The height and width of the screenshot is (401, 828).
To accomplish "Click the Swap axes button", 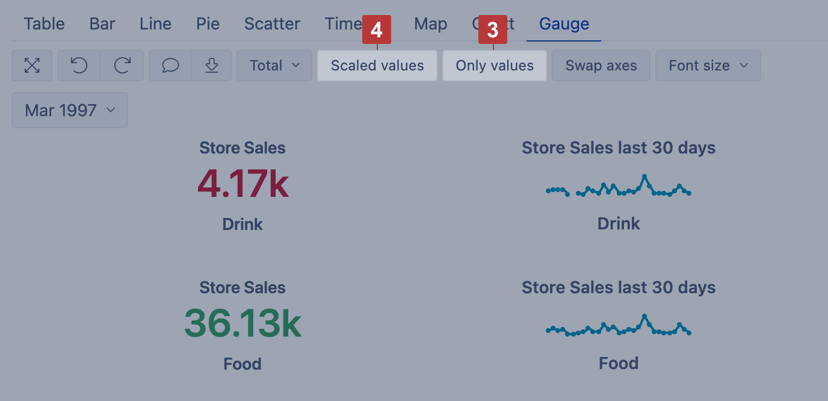I will (x=601, y=66).
